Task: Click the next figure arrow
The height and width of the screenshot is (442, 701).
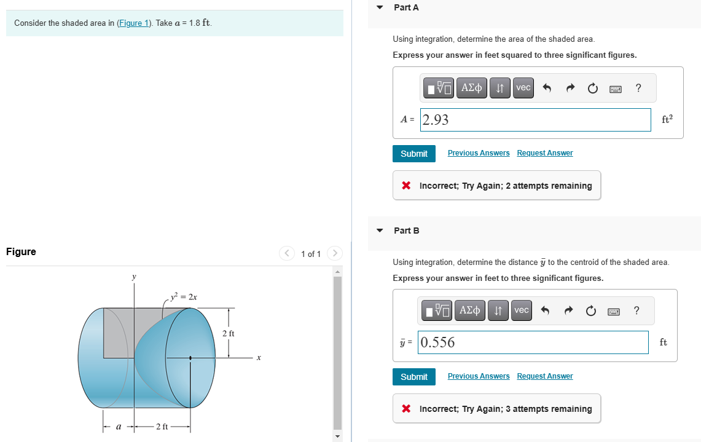Action: 334,253
